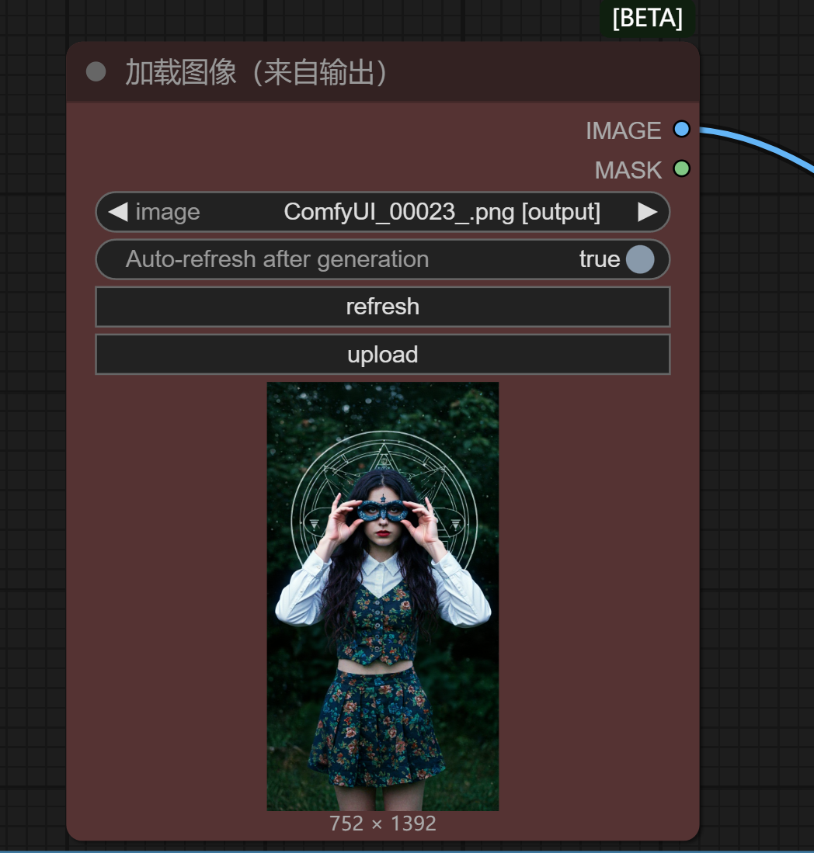This screenshot has height=853, width=814.
Task: Click the MASK output label
Action: click(x=628, y=170)
